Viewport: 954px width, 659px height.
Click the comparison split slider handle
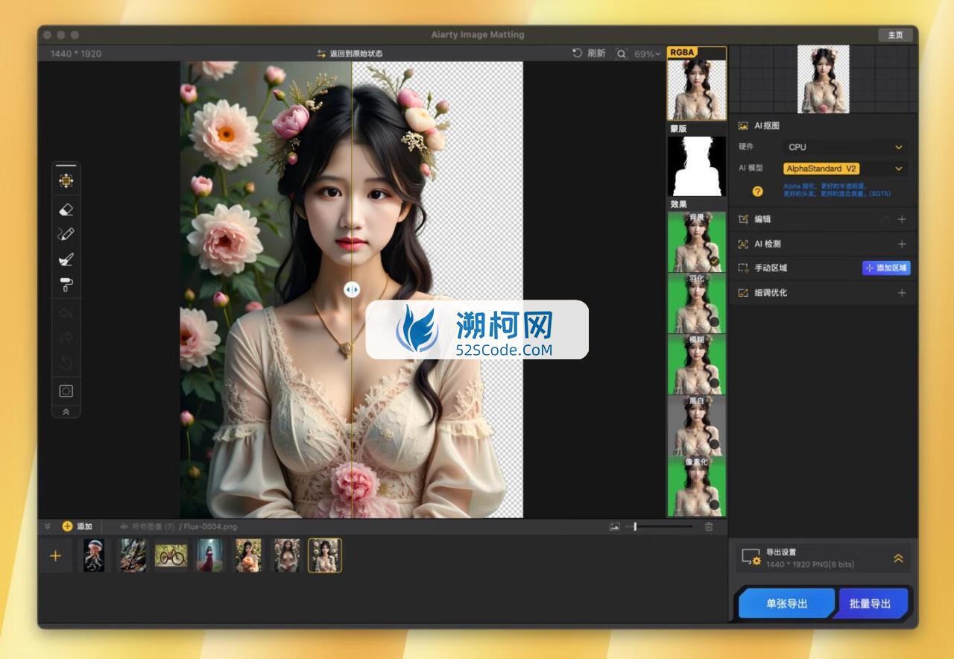pyautogui.click(x=352, y=289)
